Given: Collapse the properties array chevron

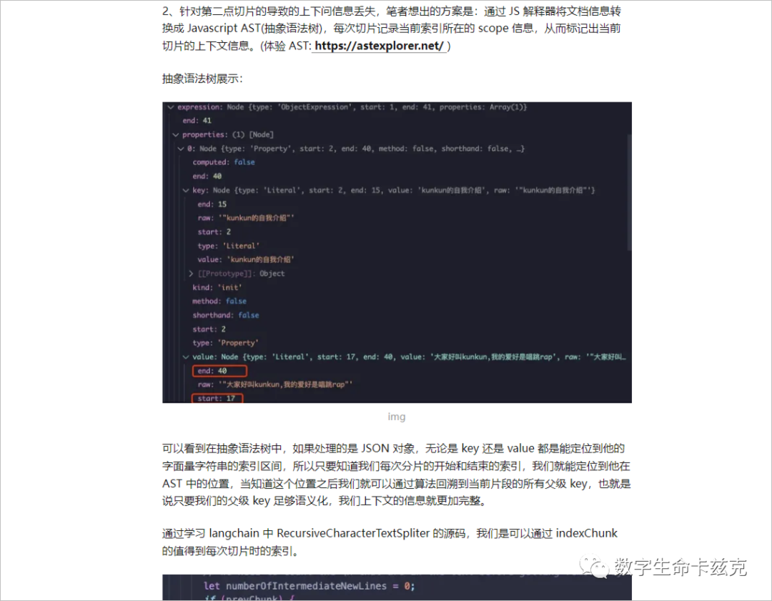Looking at the screenshot, I should [x=176, y=134].
